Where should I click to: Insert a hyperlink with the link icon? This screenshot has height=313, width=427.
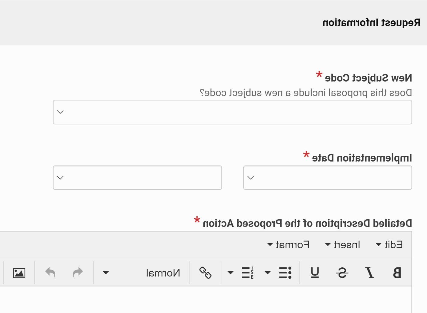point(205,273)
